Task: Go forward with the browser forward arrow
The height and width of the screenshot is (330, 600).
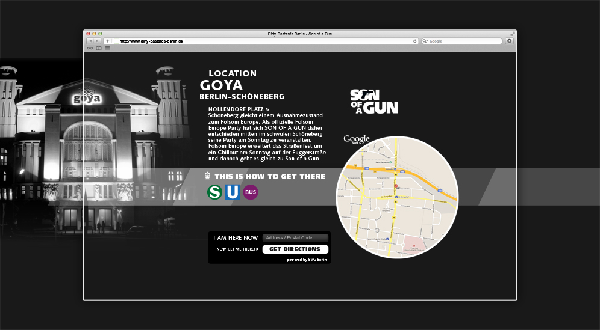Action: 97,41
